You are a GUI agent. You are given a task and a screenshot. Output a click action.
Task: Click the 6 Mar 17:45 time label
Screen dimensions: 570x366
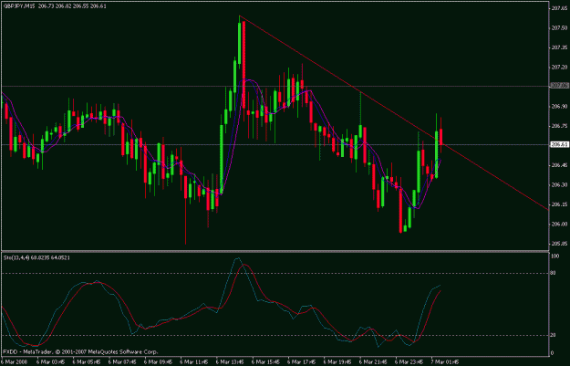(x=302, y=362)
